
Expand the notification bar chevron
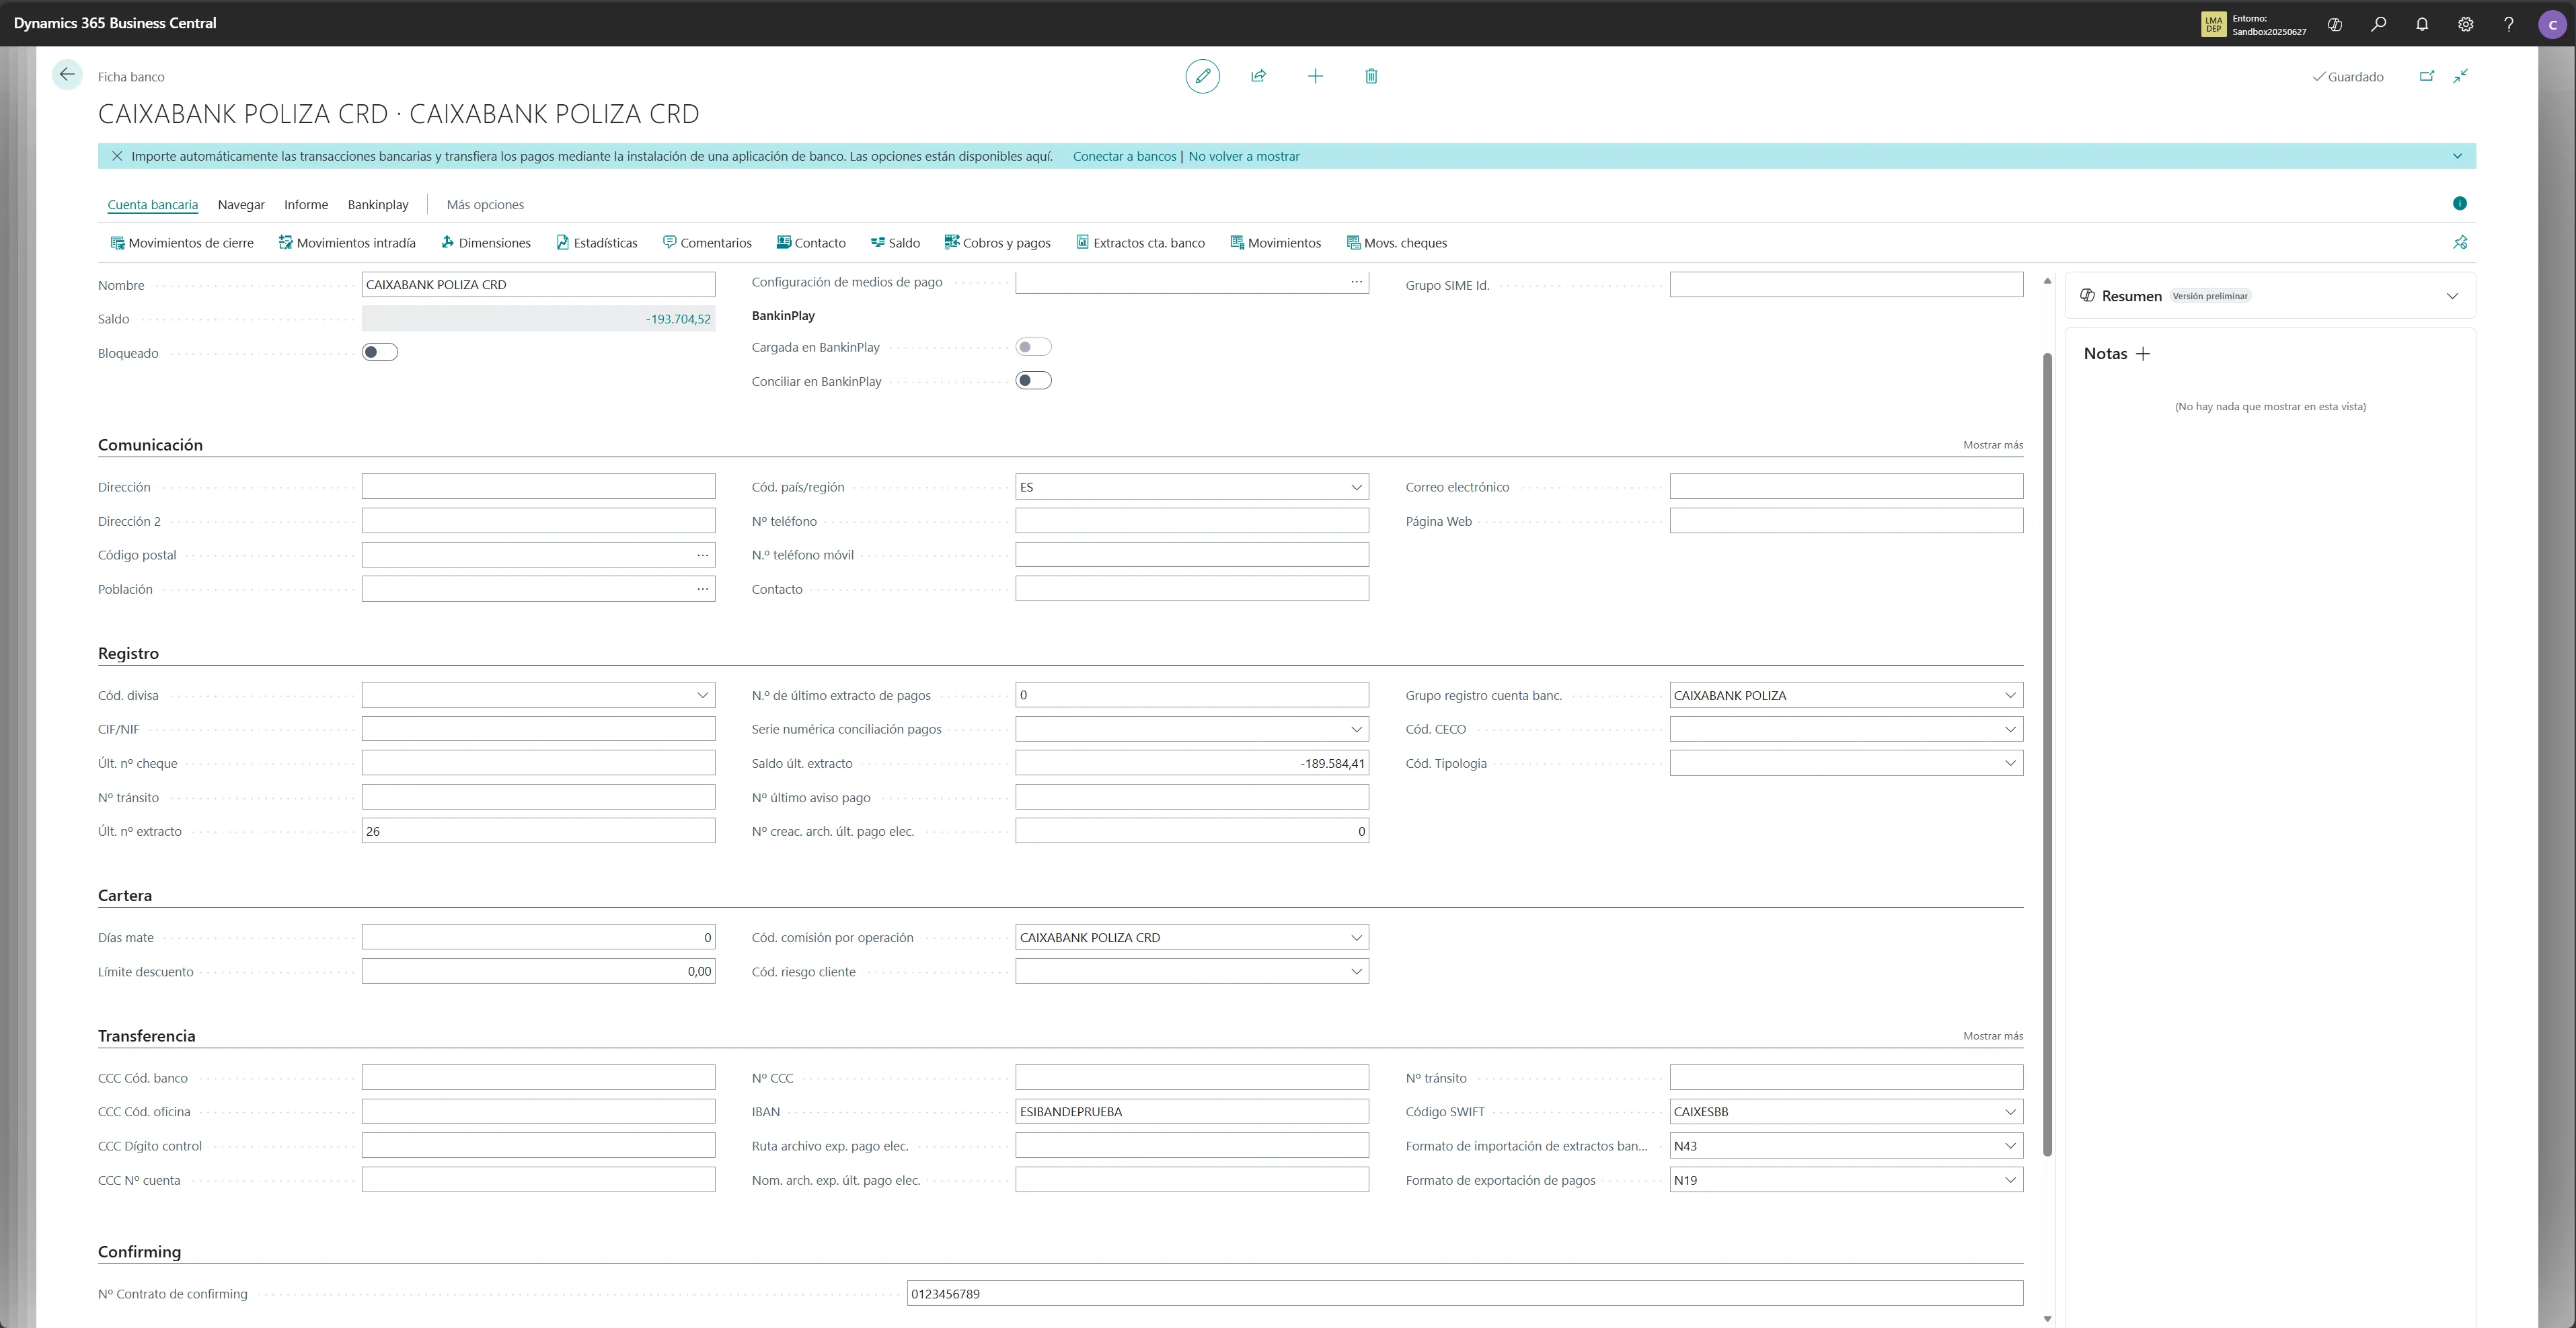2457,156
